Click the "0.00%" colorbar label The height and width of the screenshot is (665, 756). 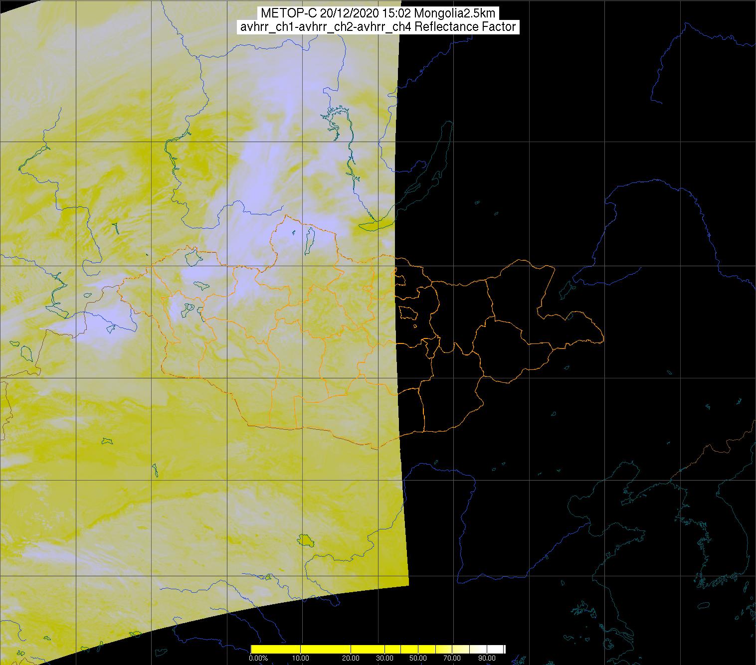tap(259, 658)
